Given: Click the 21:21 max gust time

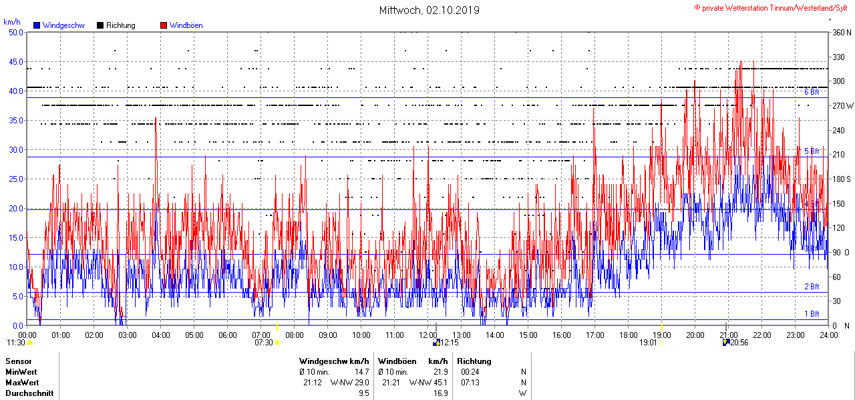Looking at the screenshot, I should [x=391, y=383].
